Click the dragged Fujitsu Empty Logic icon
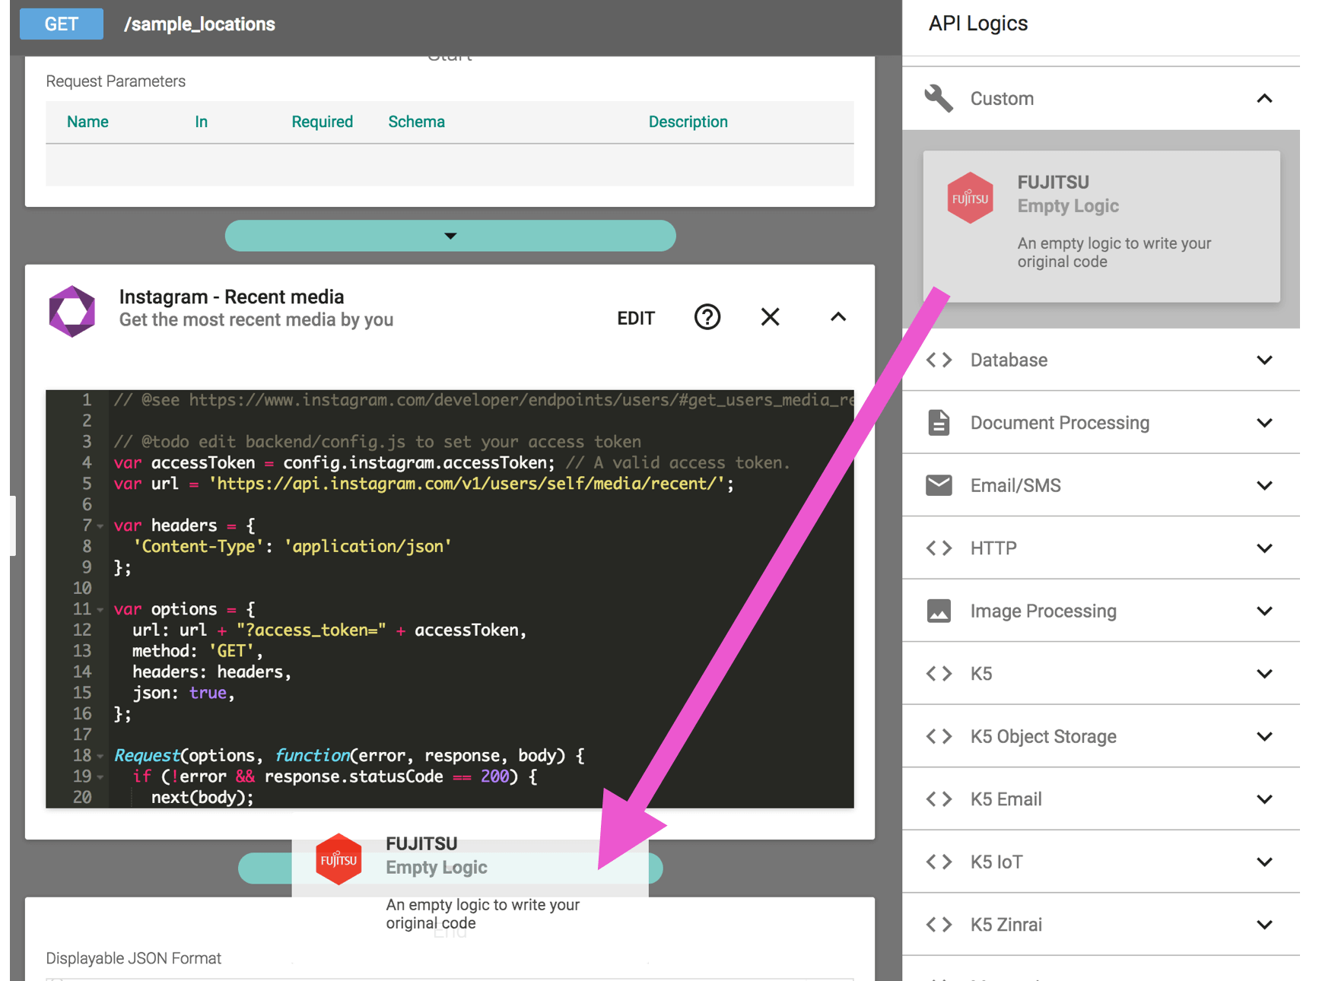Viewport: 1319px width, 981px height. point(338,859)
